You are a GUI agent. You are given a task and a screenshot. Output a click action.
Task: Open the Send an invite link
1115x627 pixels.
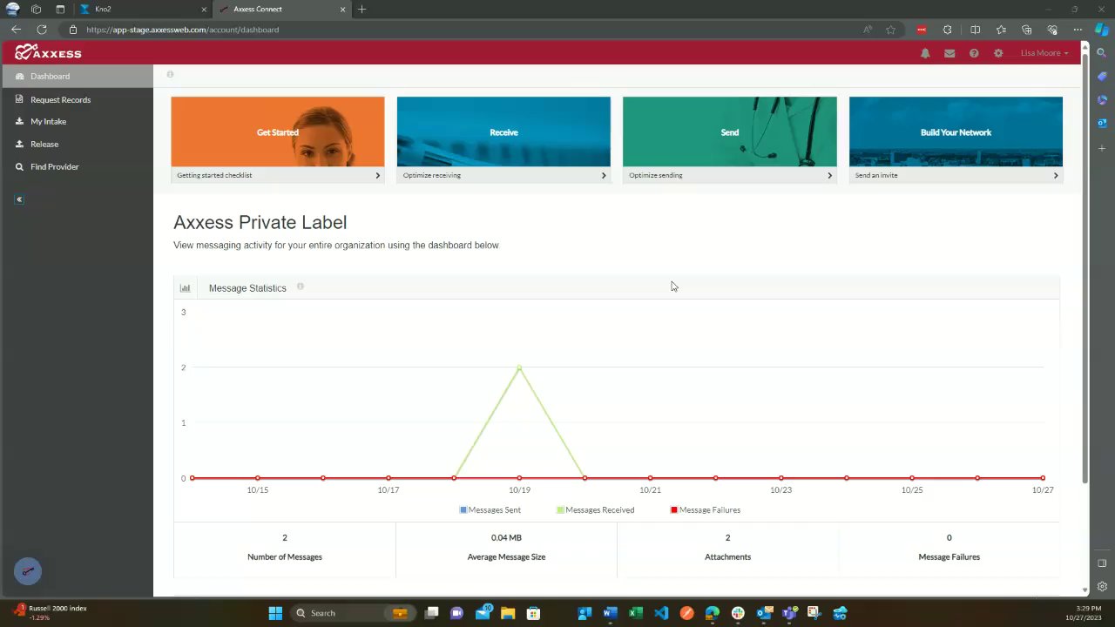876,175
